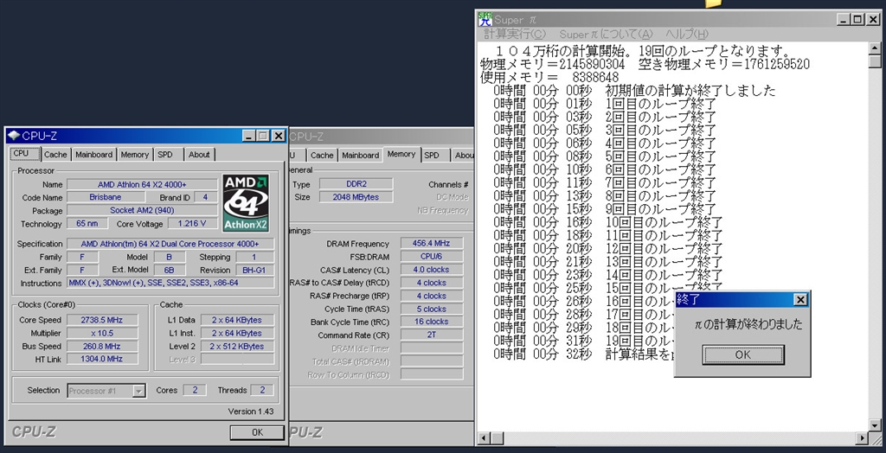This screenshot has width=886, height=453.
Task: Click the Core Speed value 2738.5 MHz
Action: (102, 320)
